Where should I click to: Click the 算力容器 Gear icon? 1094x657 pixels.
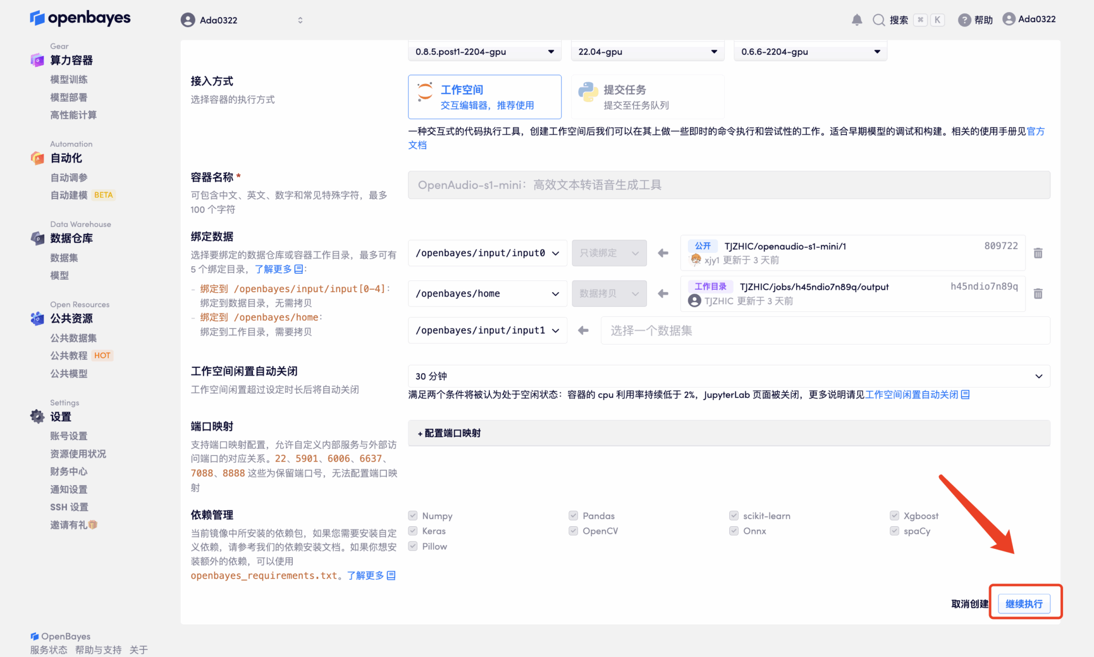click(x=37, y=60)
